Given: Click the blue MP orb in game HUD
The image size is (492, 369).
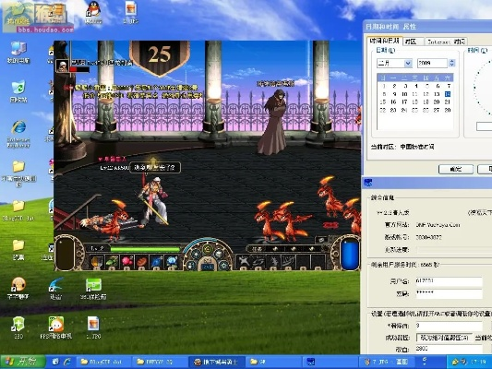Looking at the screenshot, I should pos(350,255).
